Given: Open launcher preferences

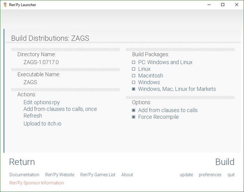Looking at the screenshot, I should (x=210, y=175).
